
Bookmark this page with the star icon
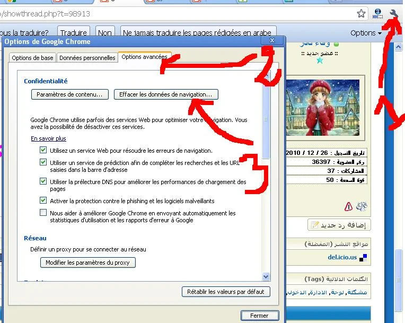361,14
